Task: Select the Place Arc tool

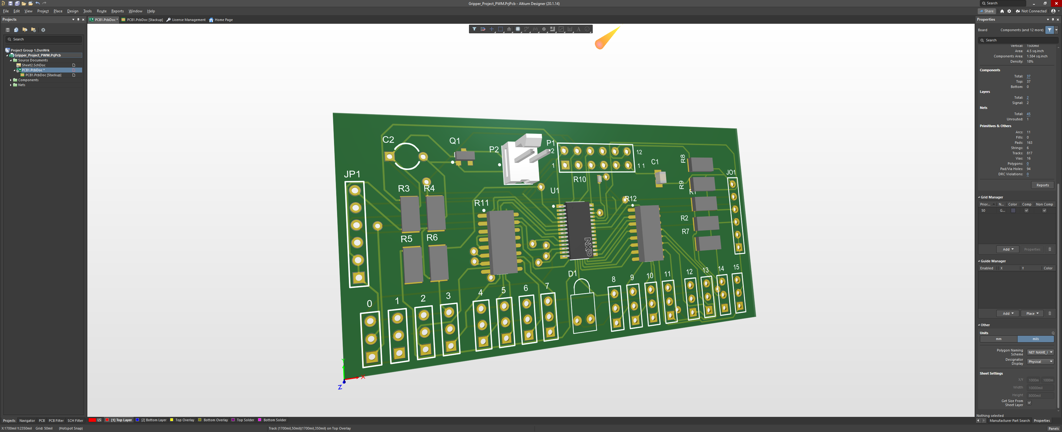Action: (587, 29)
